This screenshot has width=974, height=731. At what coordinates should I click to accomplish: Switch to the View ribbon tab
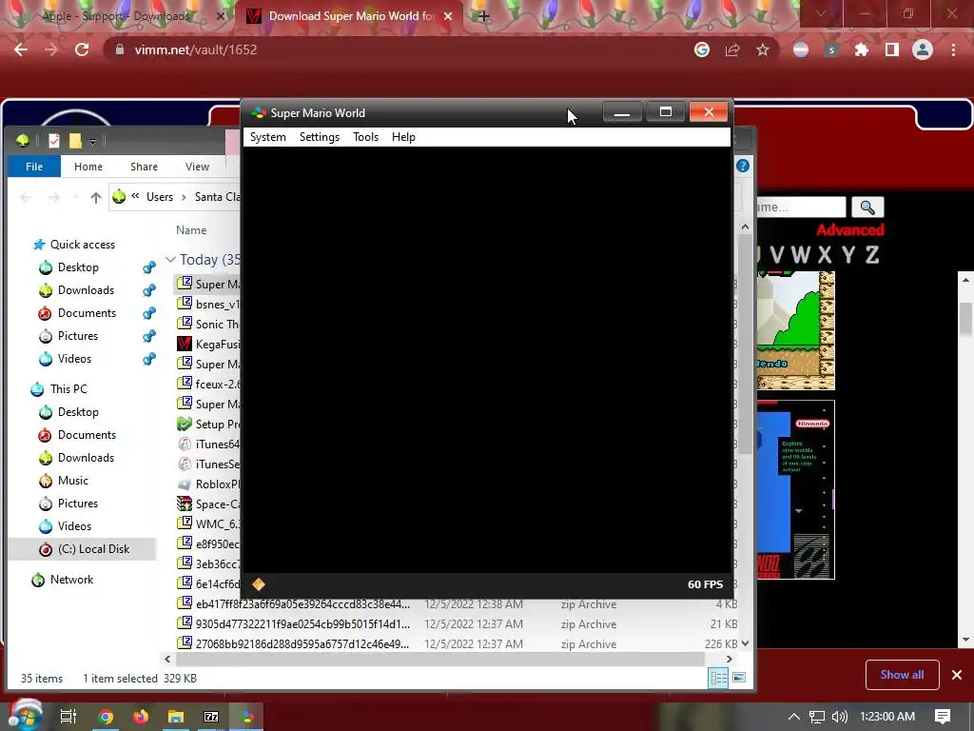pos(197,167)
